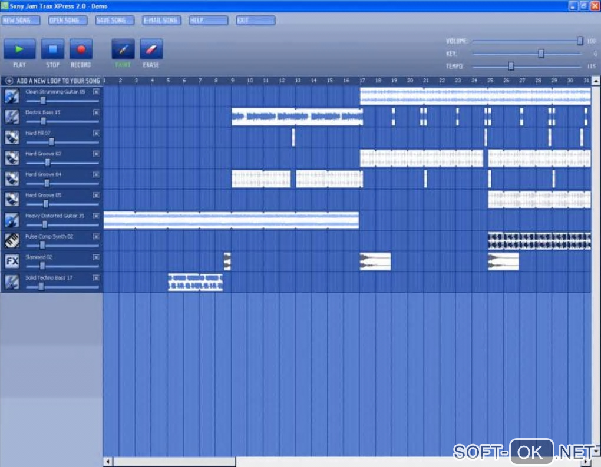The image size is (601, 467).
Task: Click the Slammed 02 track name
Action: tap(39, 257)
